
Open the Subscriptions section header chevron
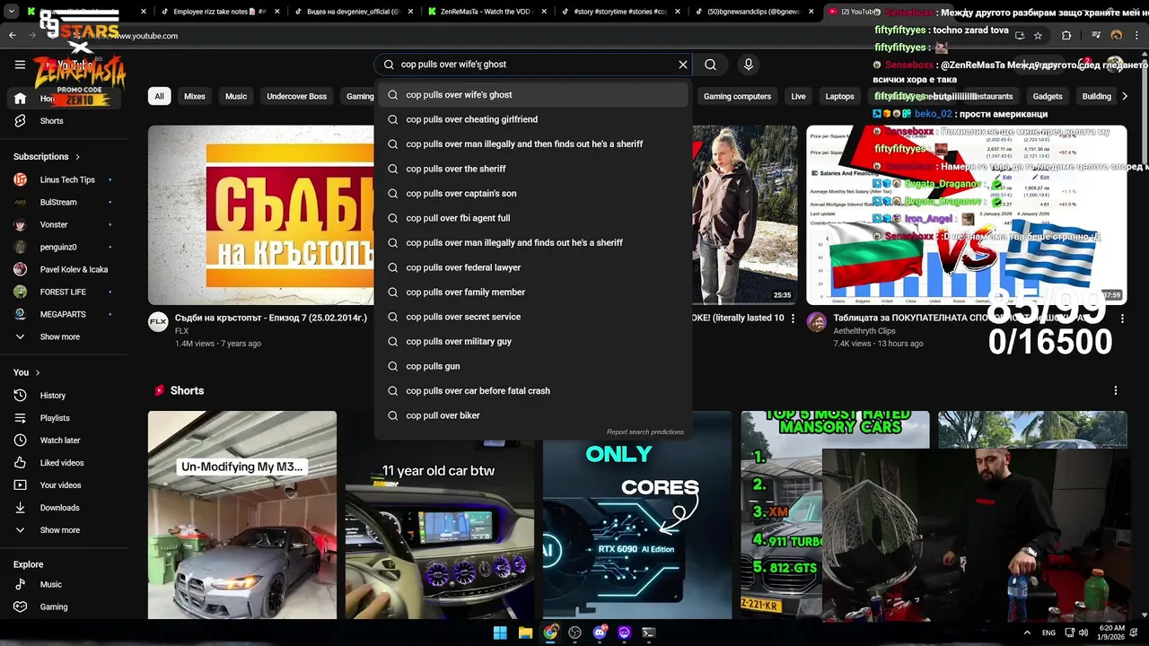78,157
